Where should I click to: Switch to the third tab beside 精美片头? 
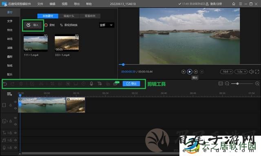(90, 16)
